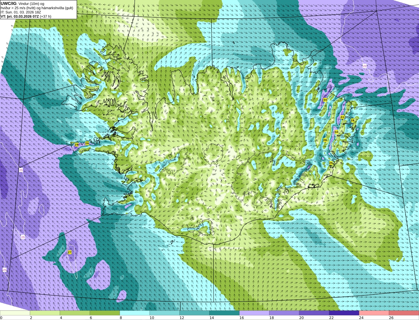The width and height of the screenshot is (419, 320).
Task: Click the yellow gust label 25 in the southeast
Action: (331, 163)
